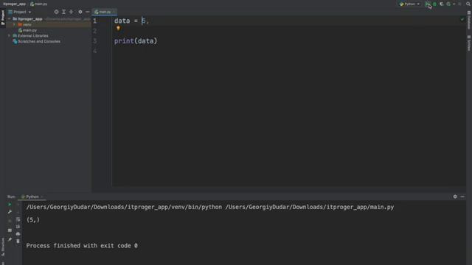Hide the Run panel with minus icon
Viewport: 472px width, 265px height.
pos(462,197)
